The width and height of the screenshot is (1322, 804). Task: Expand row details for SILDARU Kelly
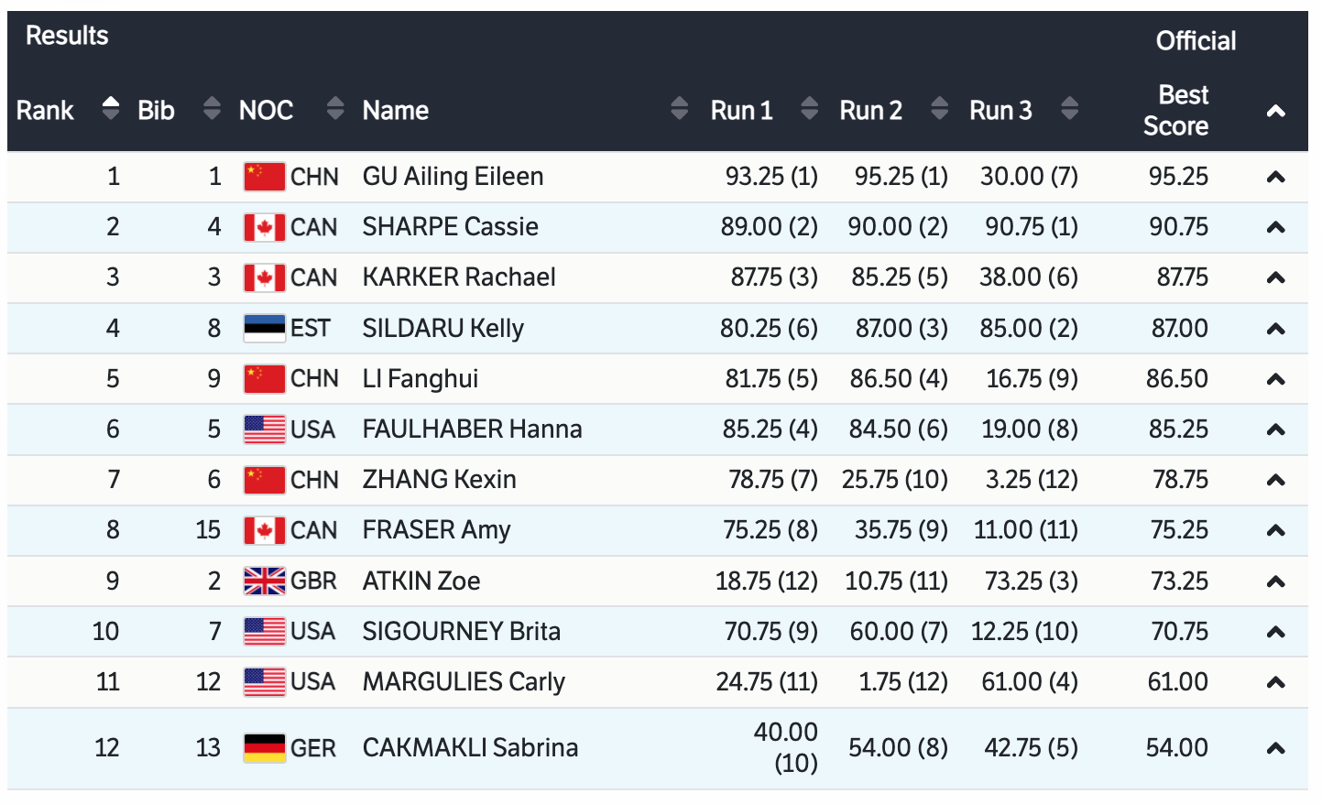[1275, 329]
